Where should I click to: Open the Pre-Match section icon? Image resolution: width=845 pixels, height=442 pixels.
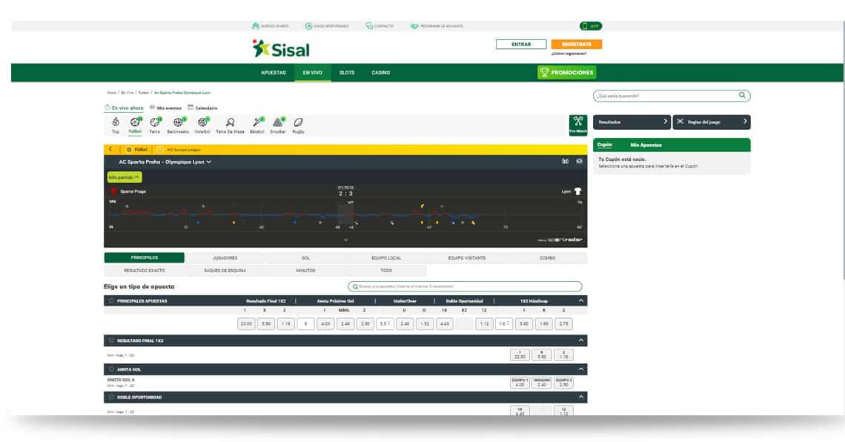(x=578, y=125)
